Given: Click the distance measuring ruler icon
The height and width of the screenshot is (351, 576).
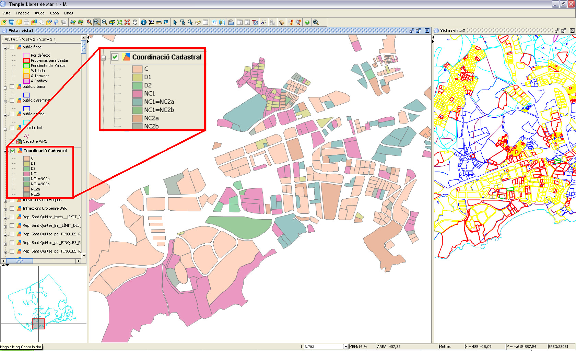Looking at the screenshot, I should coord(159,22).
